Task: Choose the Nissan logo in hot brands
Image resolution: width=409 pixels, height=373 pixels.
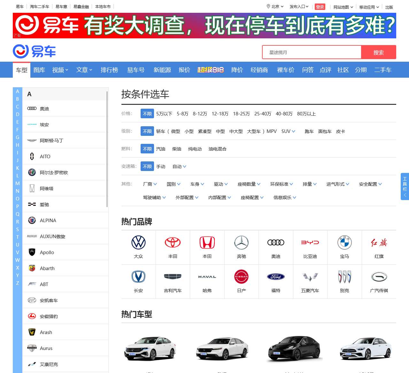Action: 242,277
